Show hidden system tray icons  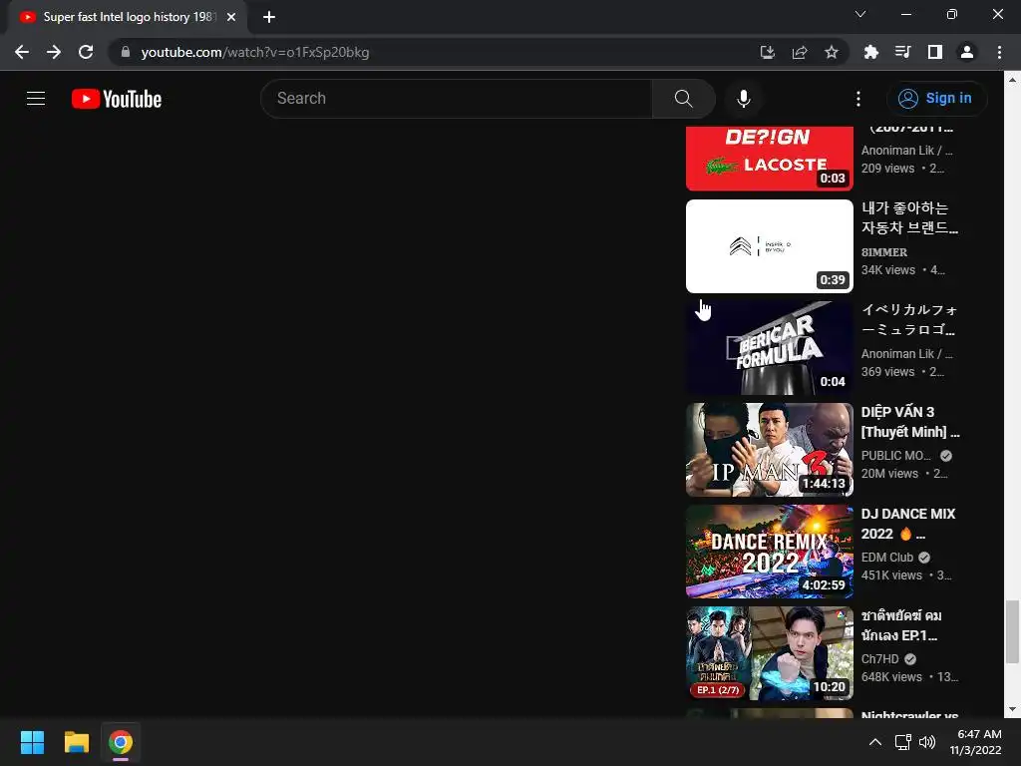[875, 742]
